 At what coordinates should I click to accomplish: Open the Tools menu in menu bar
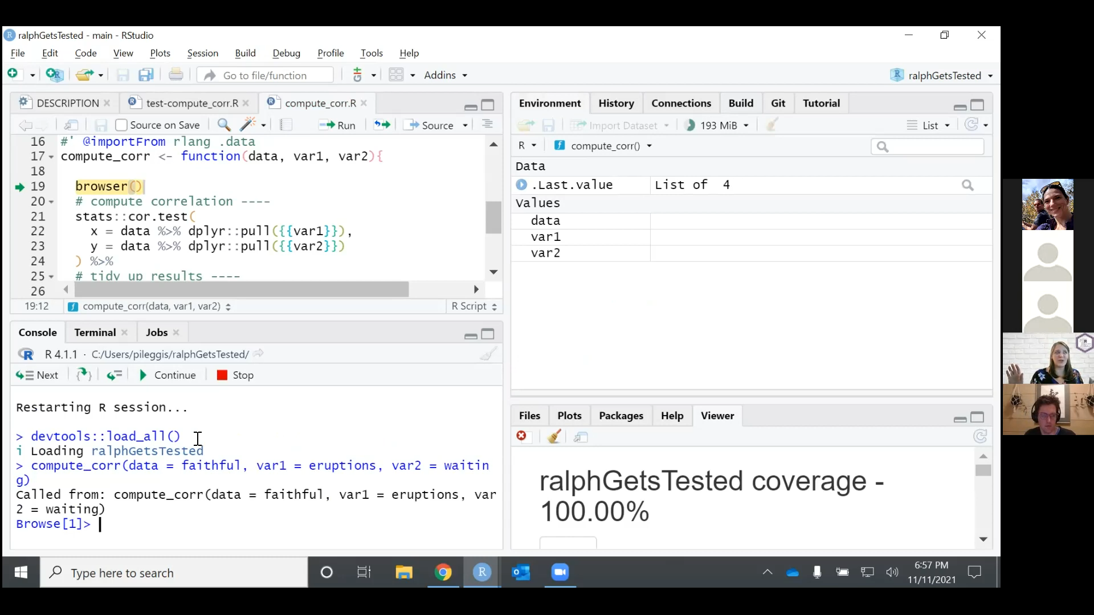[371, 52]
